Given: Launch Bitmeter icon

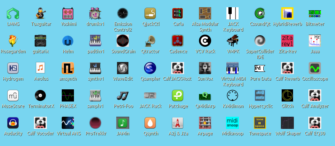Looking at the screenshot, I should coord(315,13).
